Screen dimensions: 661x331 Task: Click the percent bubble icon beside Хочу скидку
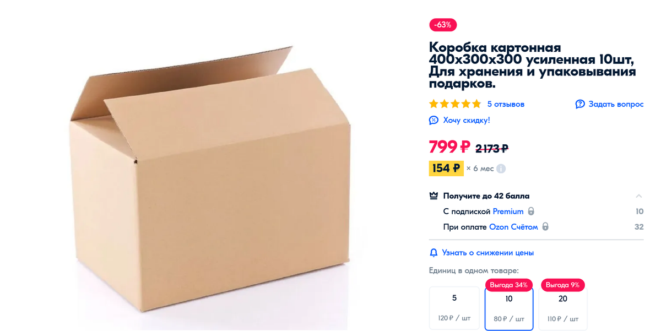434,120
